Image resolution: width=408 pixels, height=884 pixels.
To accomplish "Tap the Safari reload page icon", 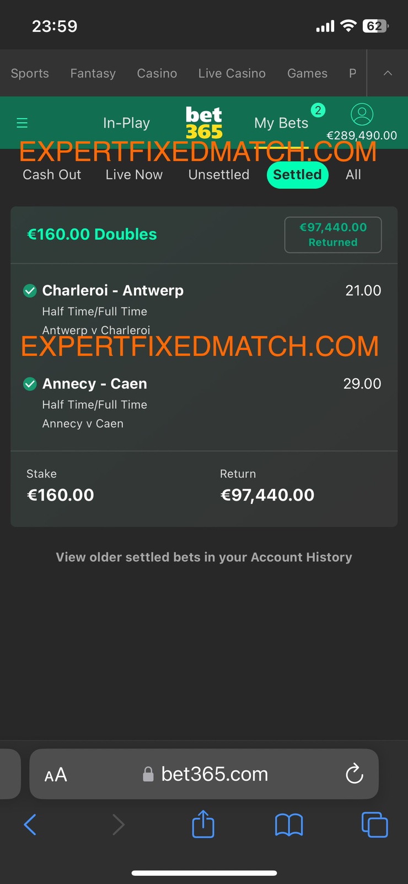I will (354, 774).
